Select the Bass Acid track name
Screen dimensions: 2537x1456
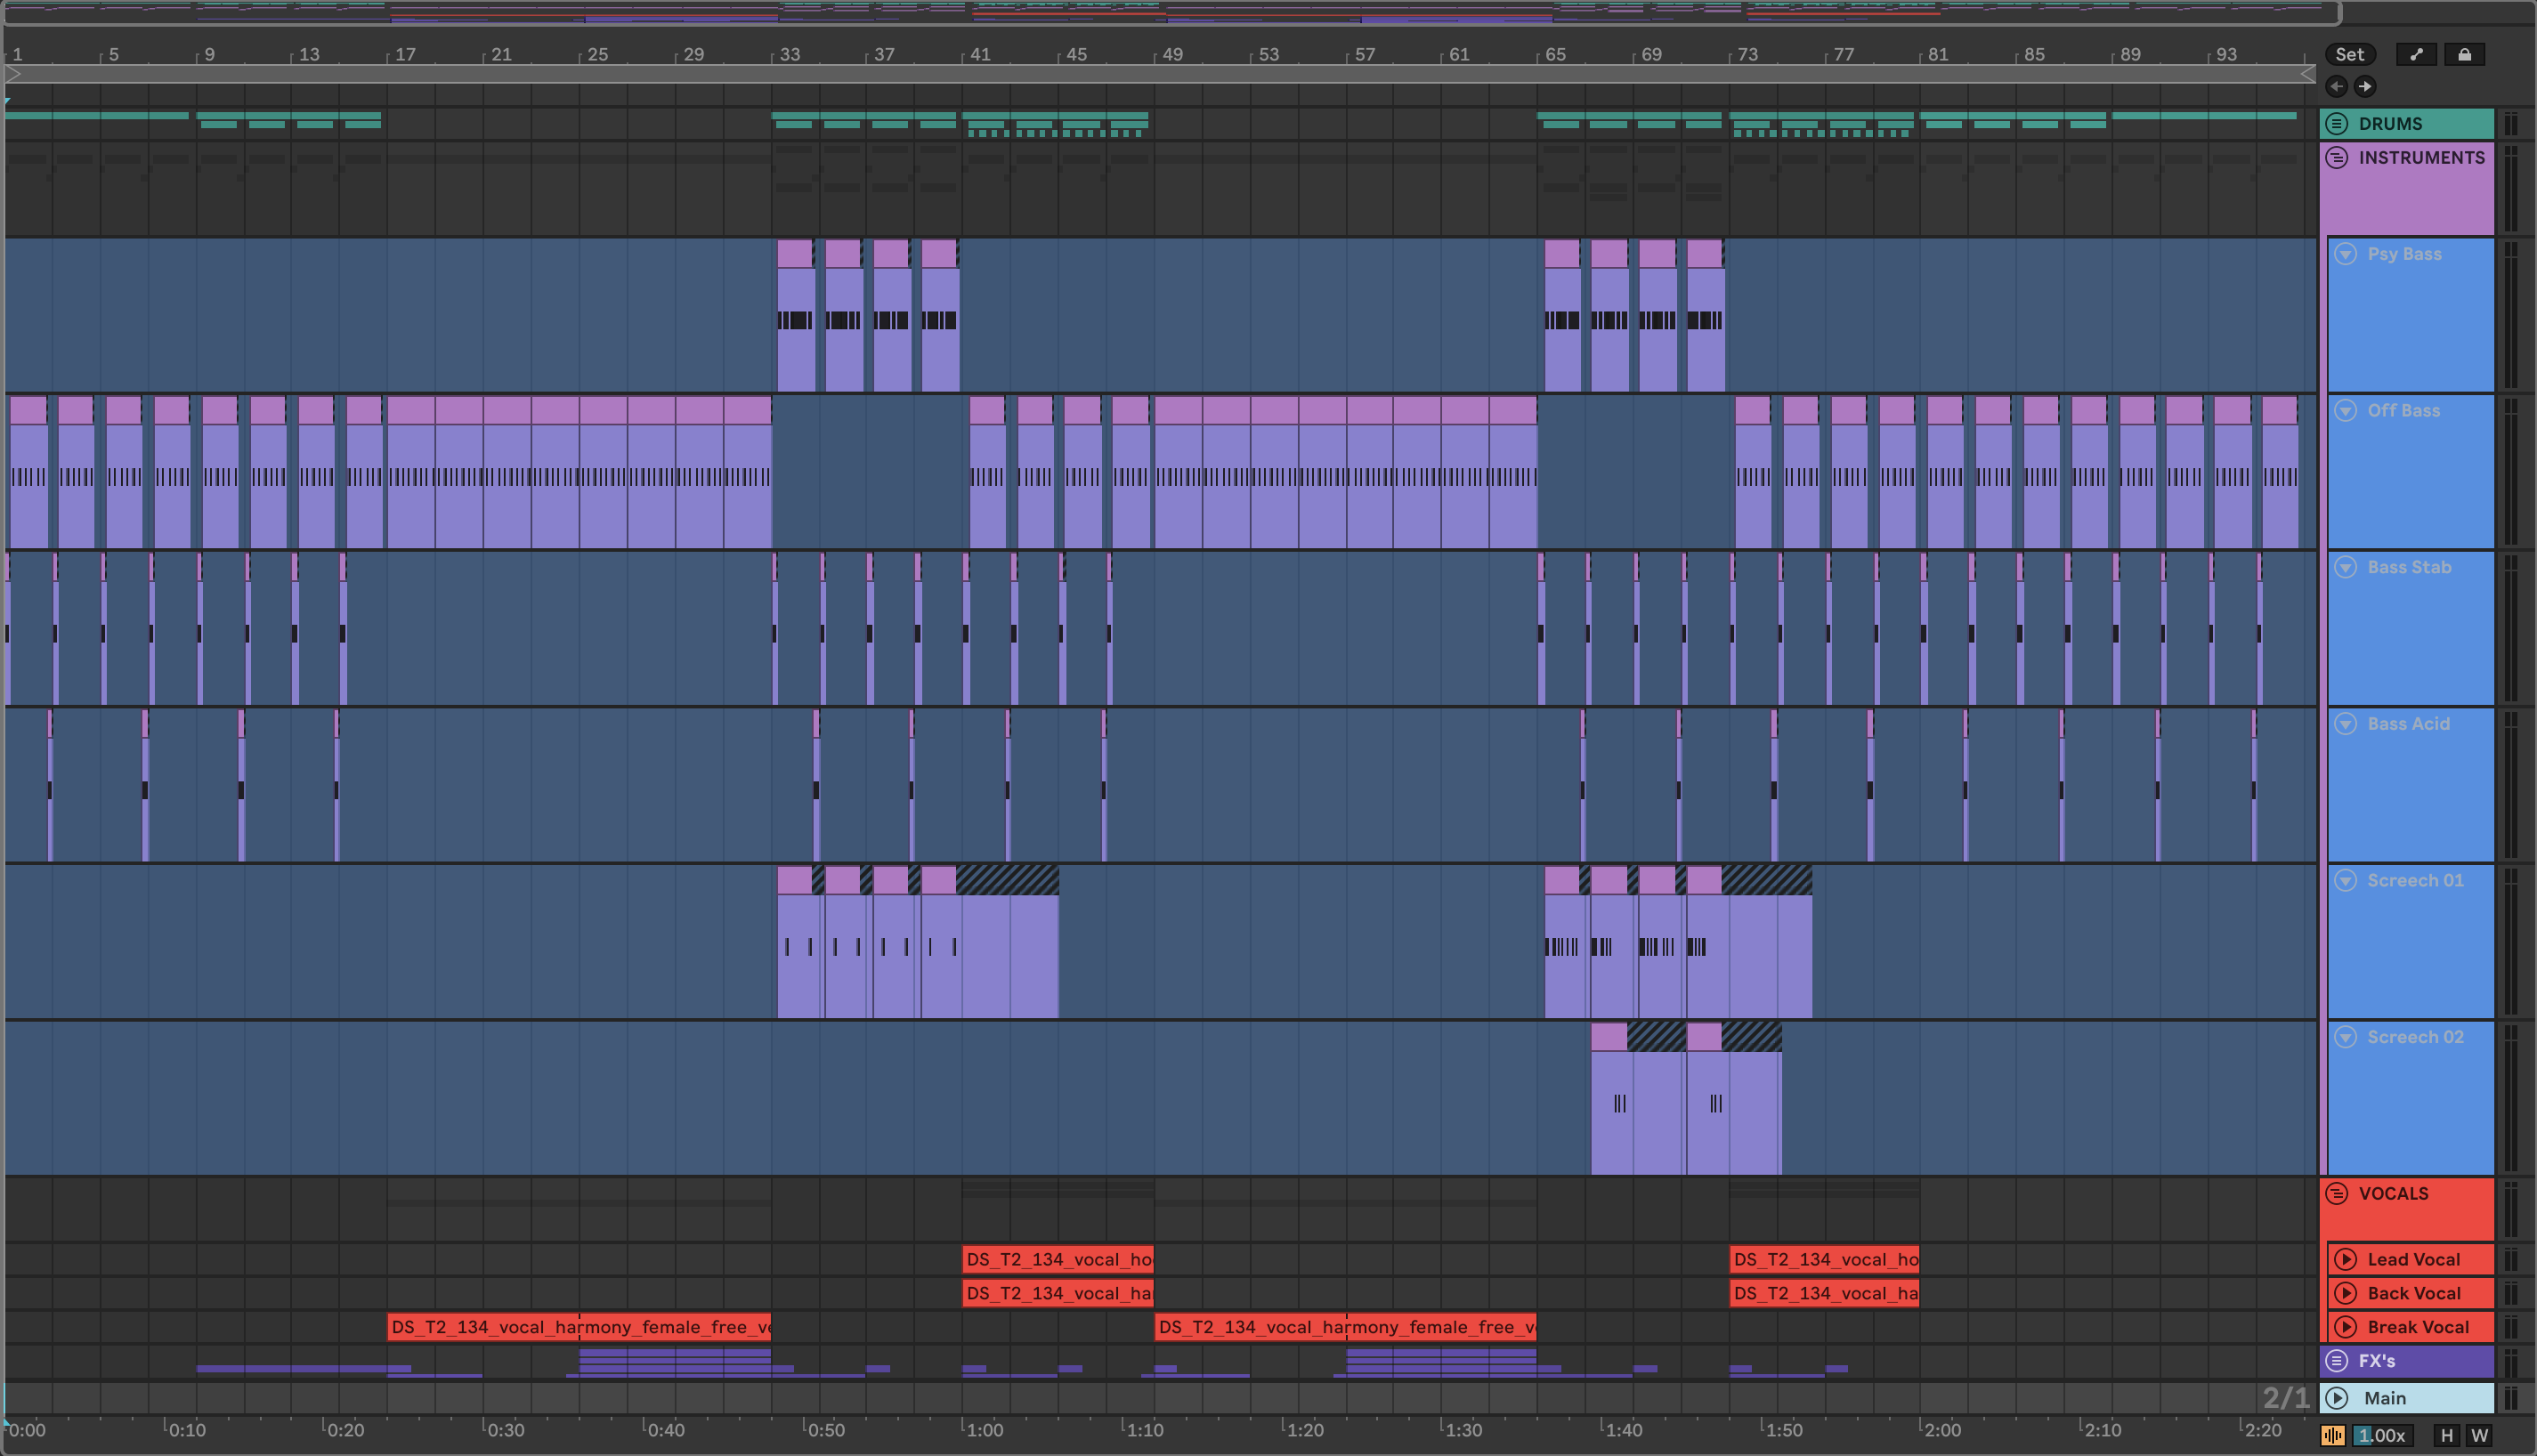(2408, 724)
